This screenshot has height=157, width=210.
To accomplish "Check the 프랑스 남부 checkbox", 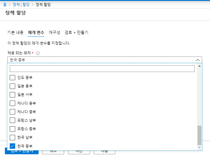I will [x=12, y=120].
